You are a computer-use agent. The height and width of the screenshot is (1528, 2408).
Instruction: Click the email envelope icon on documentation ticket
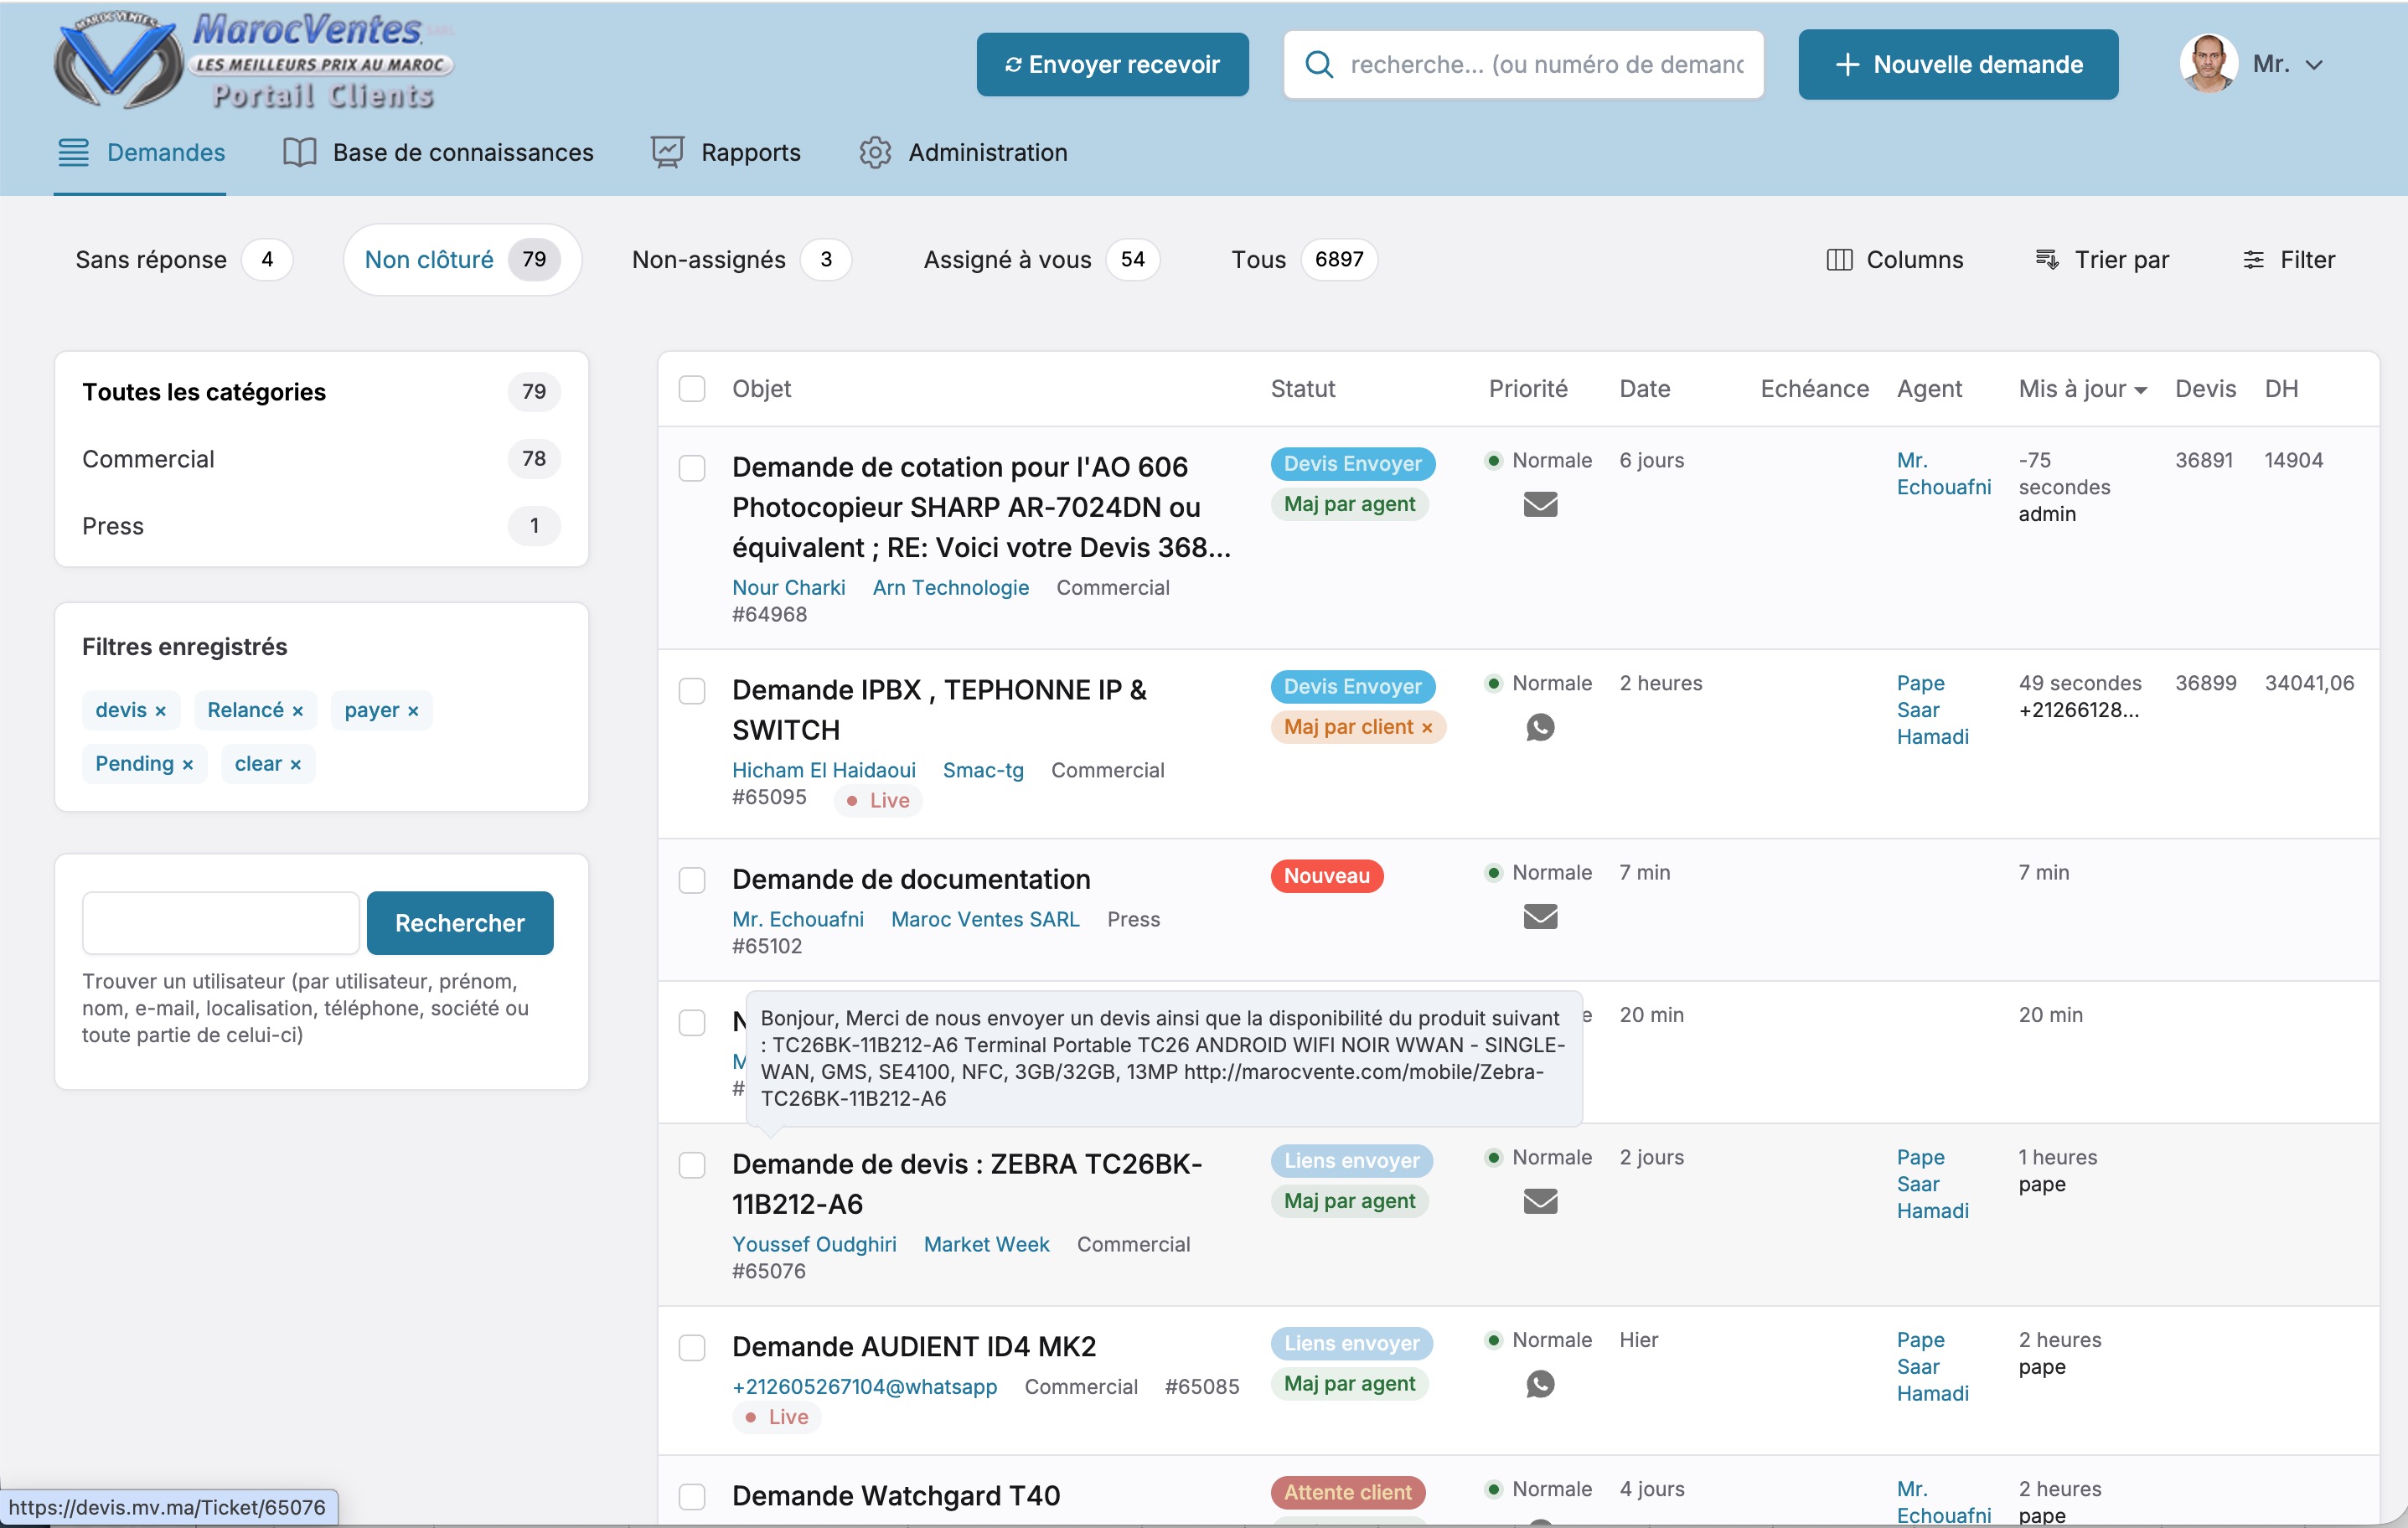(x=1539, y=916)
